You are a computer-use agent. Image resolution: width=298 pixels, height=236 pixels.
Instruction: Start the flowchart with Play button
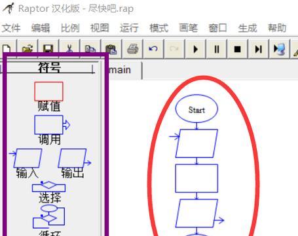195,49
